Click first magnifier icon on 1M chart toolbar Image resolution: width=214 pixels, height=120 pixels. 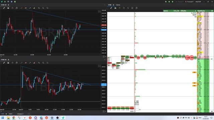(39, 8)
